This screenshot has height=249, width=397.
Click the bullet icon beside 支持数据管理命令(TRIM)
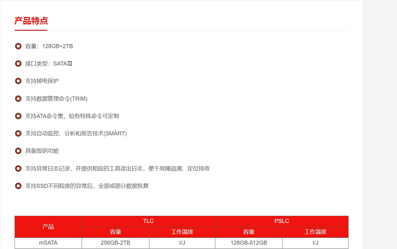18,99
